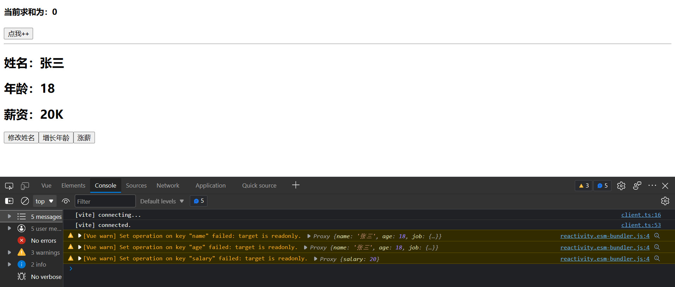Click the console prompt input line

(x=369, y=269)
